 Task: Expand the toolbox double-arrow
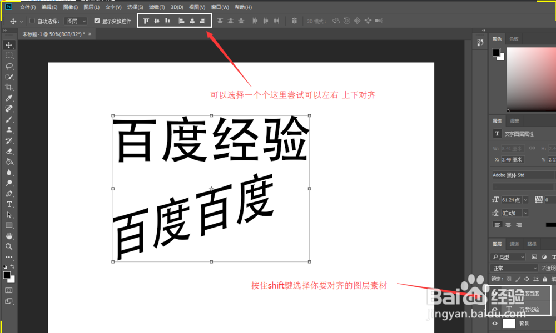[5, 31]
